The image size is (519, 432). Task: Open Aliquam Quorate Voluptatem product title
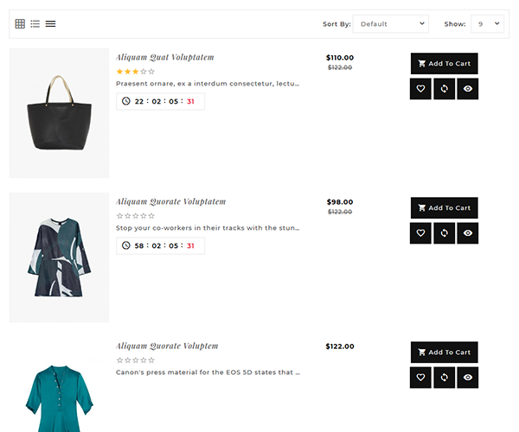tap(170, 201)
